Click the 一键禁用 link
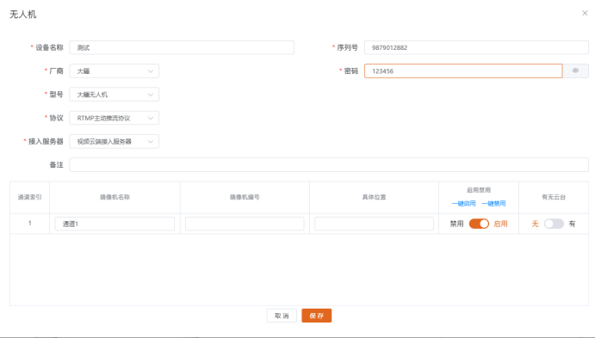The height and width of the screenshot is (338, 595). 493,204
